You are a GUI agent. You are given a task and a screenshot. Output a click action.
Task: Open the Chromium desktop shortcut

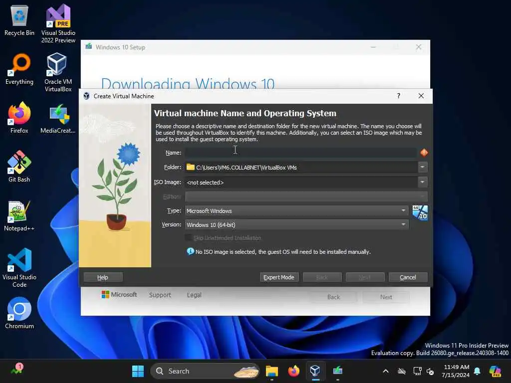[x=19, y=313]
